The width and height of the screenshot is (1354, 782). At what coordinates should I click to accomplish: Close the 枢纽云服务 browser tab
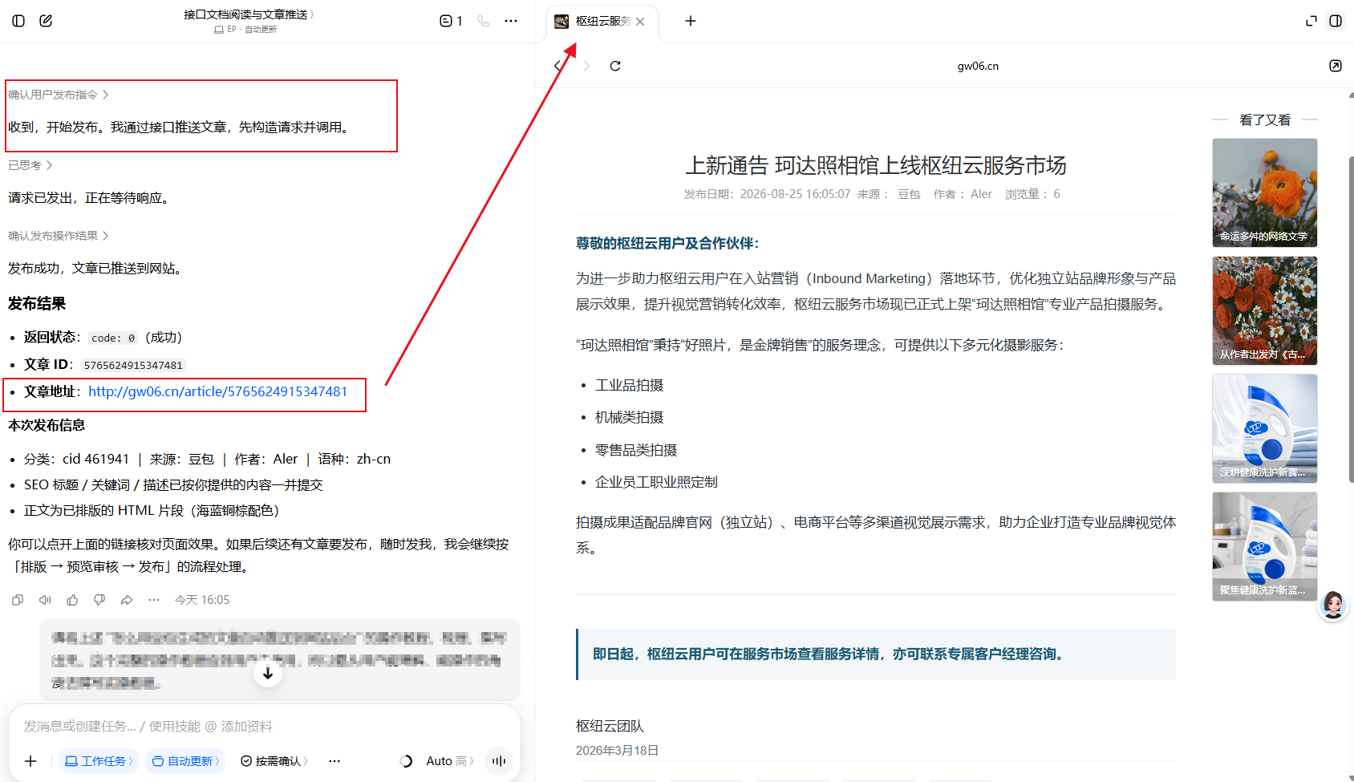640,22
